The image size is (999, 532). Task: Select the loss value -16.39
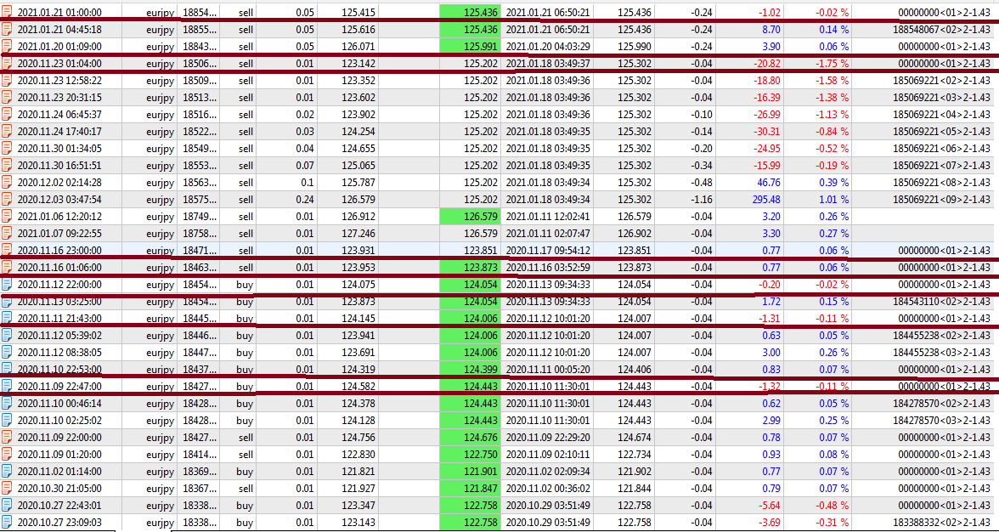click(766, 98)
